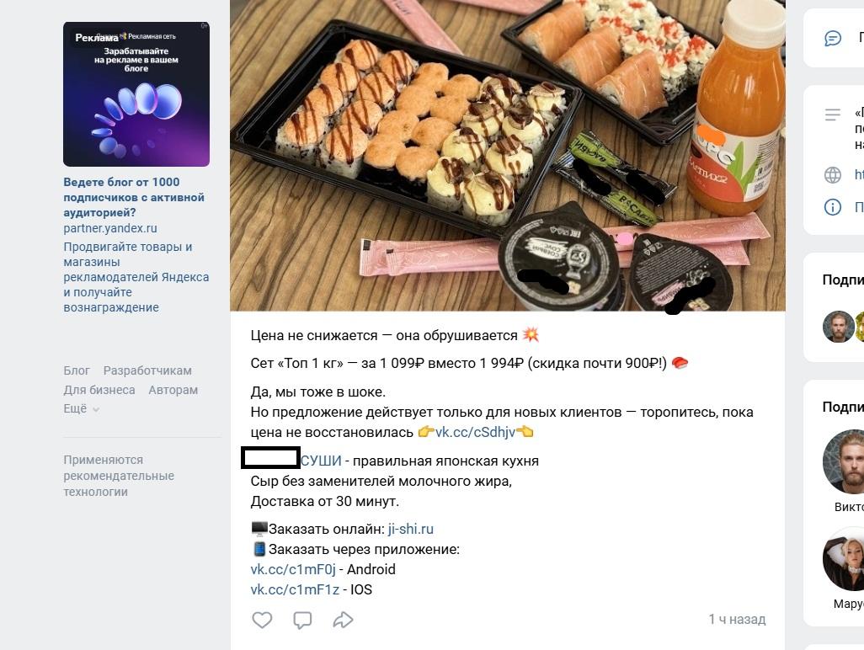
Task: Click the description lines icon in the right sidebar
Action: pos(832,115)
